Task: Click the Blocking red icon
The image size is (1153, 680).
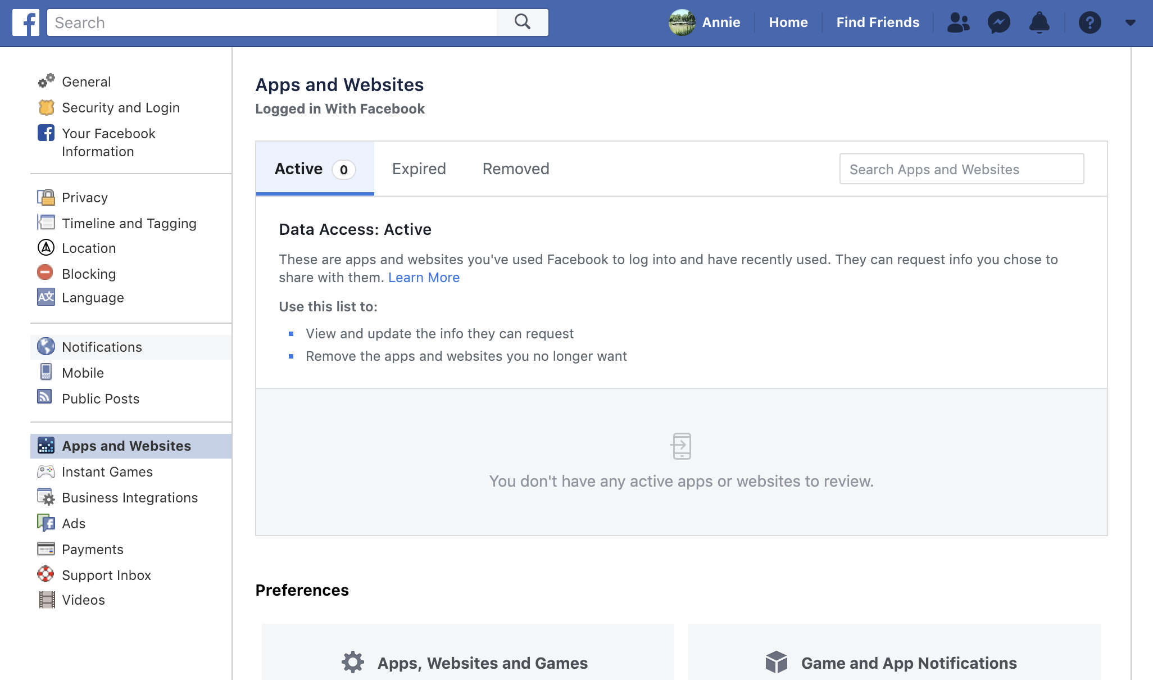Action: point(45,273)
